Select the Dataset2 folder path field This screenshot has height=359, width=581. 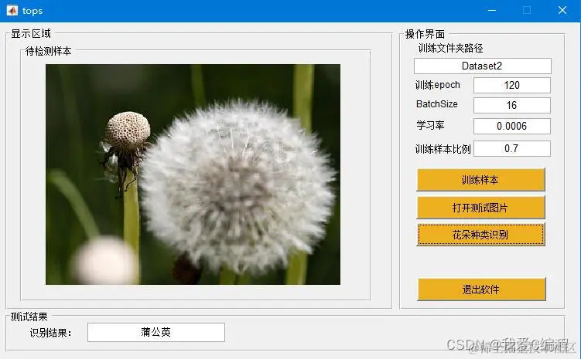pyautogui.click(x=483, y=66)
